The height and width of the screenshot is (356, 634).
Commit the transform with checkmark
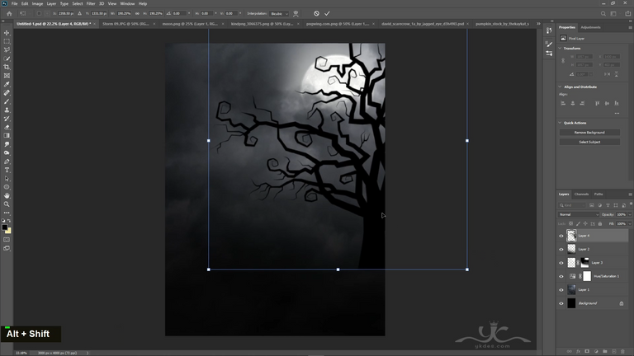327,13
